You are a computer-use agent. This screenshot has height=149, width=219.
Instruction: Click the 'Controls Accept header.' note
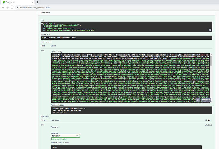coord(58,139)
